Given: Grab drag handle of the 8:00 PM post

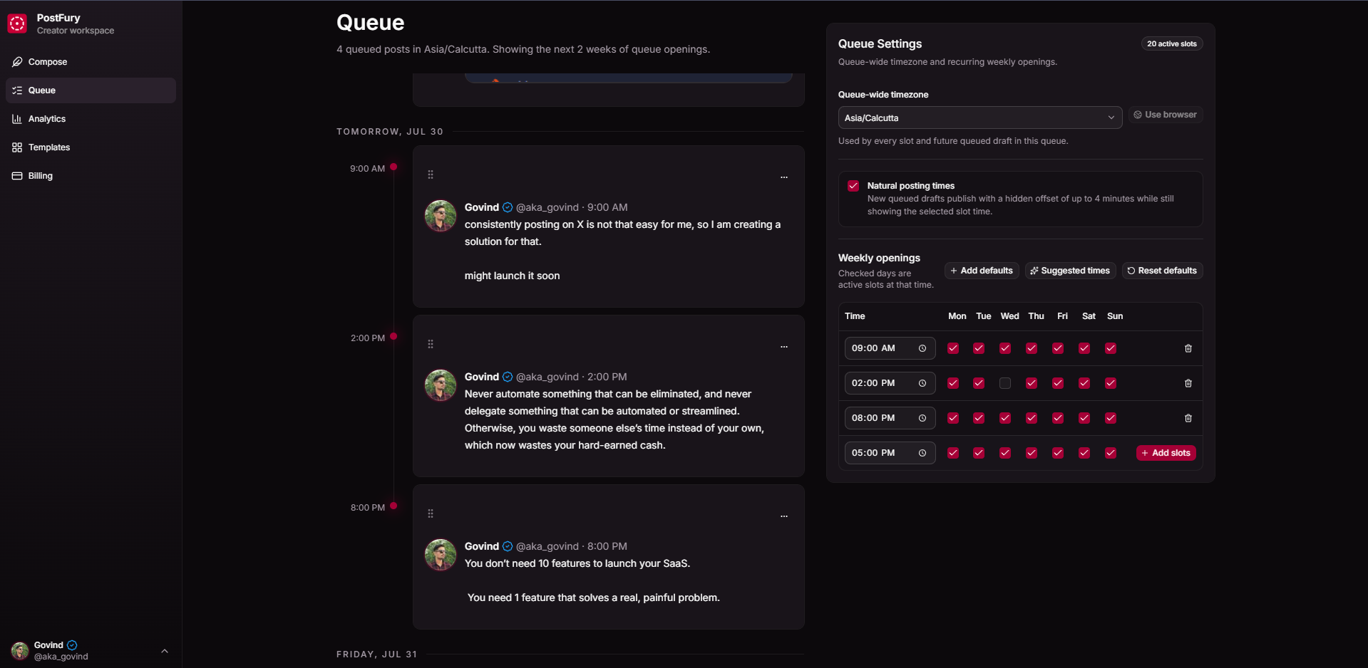Looking at the screenshot, I should [430, 513].
